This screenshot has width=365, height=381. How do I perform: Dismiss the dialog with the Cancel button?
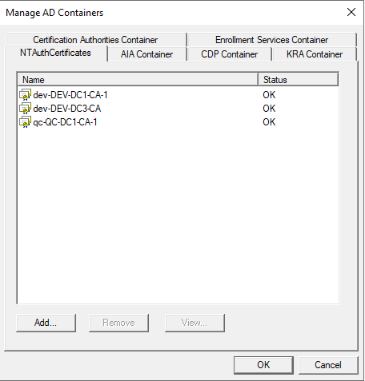click(328, 365)
